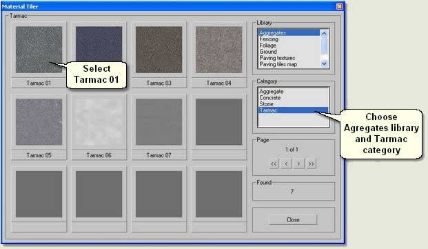Screen dimensions: 428x249
Task: Go to next page with > button
Action: pyautogui.click(x=298, y=164)
